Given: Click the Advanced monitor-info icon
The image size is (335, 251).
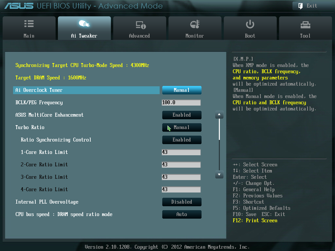Looking at the screenshot, I should (x=141, y=25).
